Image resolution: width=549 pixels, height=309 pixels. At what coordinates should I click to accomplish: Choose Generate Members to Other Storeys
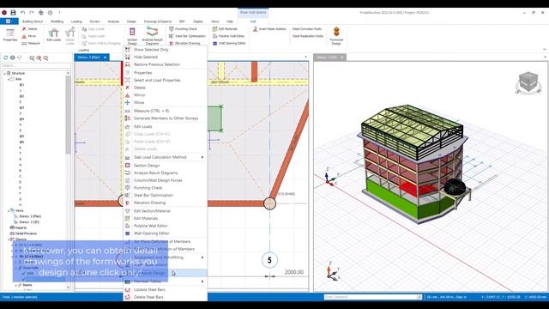[165, 118]
